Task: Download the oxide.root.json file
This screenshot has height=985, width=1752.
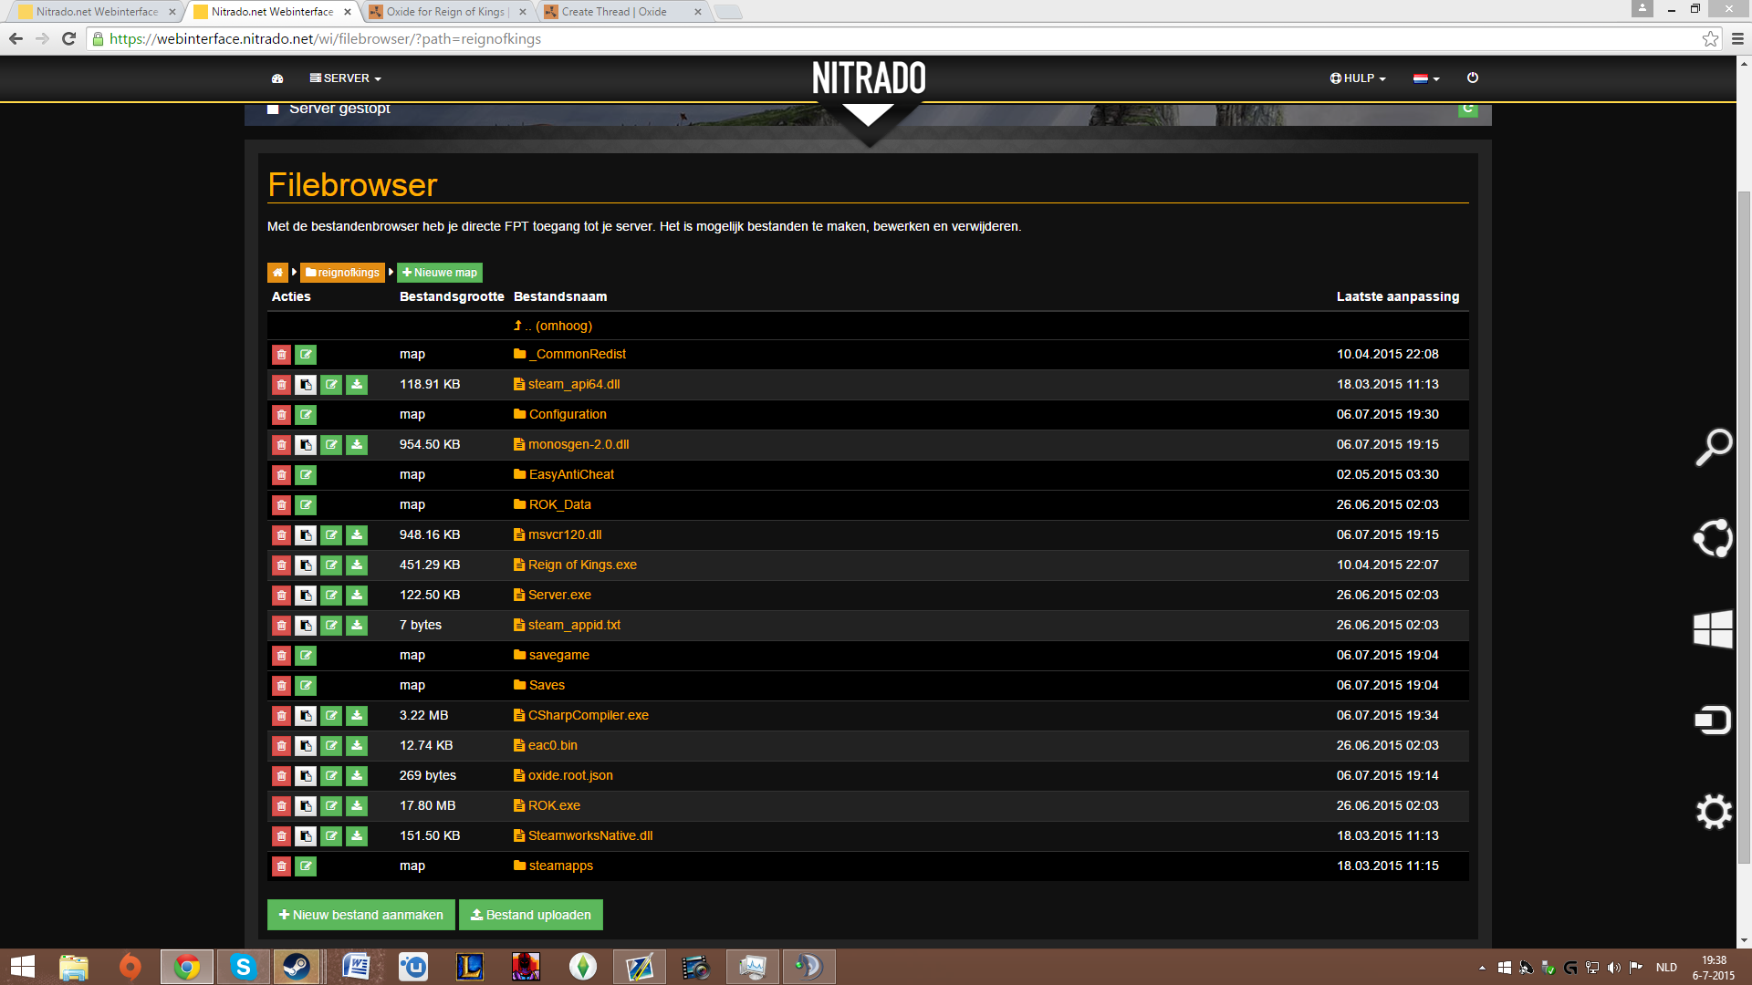Action: [x=357, y=776]
